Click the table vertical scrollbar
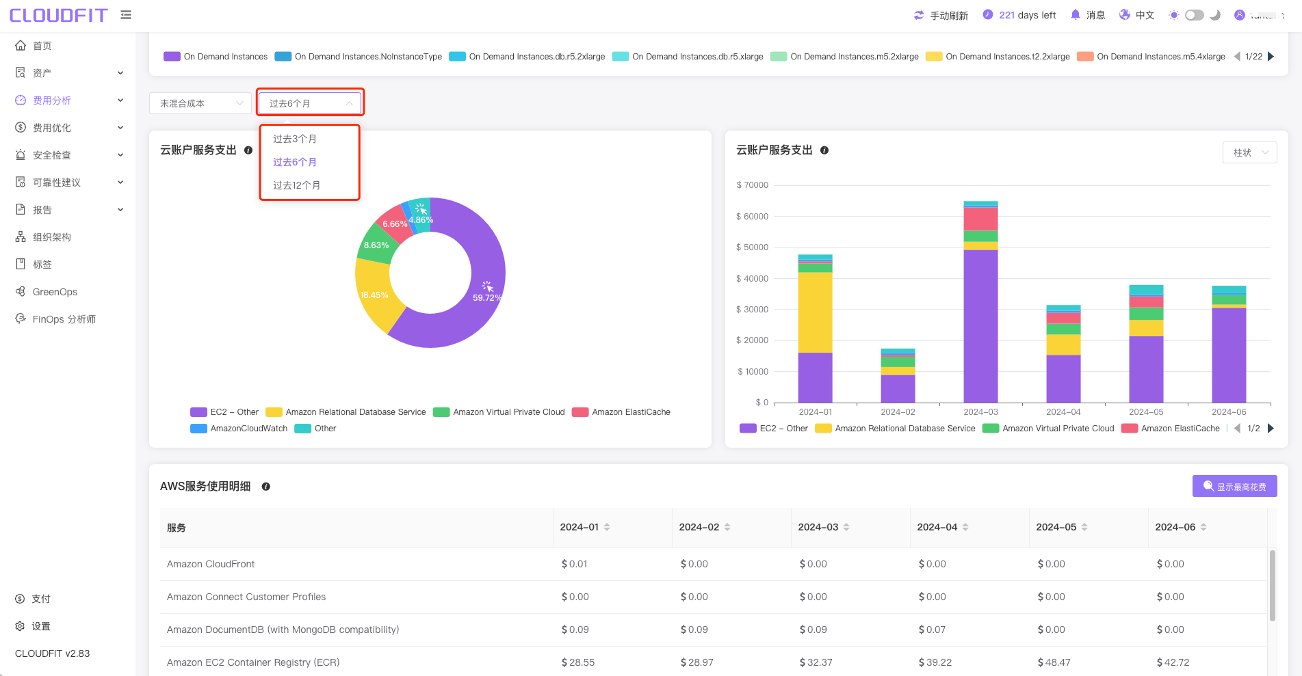1302x676 pixels. click(x=1273, y=585)
